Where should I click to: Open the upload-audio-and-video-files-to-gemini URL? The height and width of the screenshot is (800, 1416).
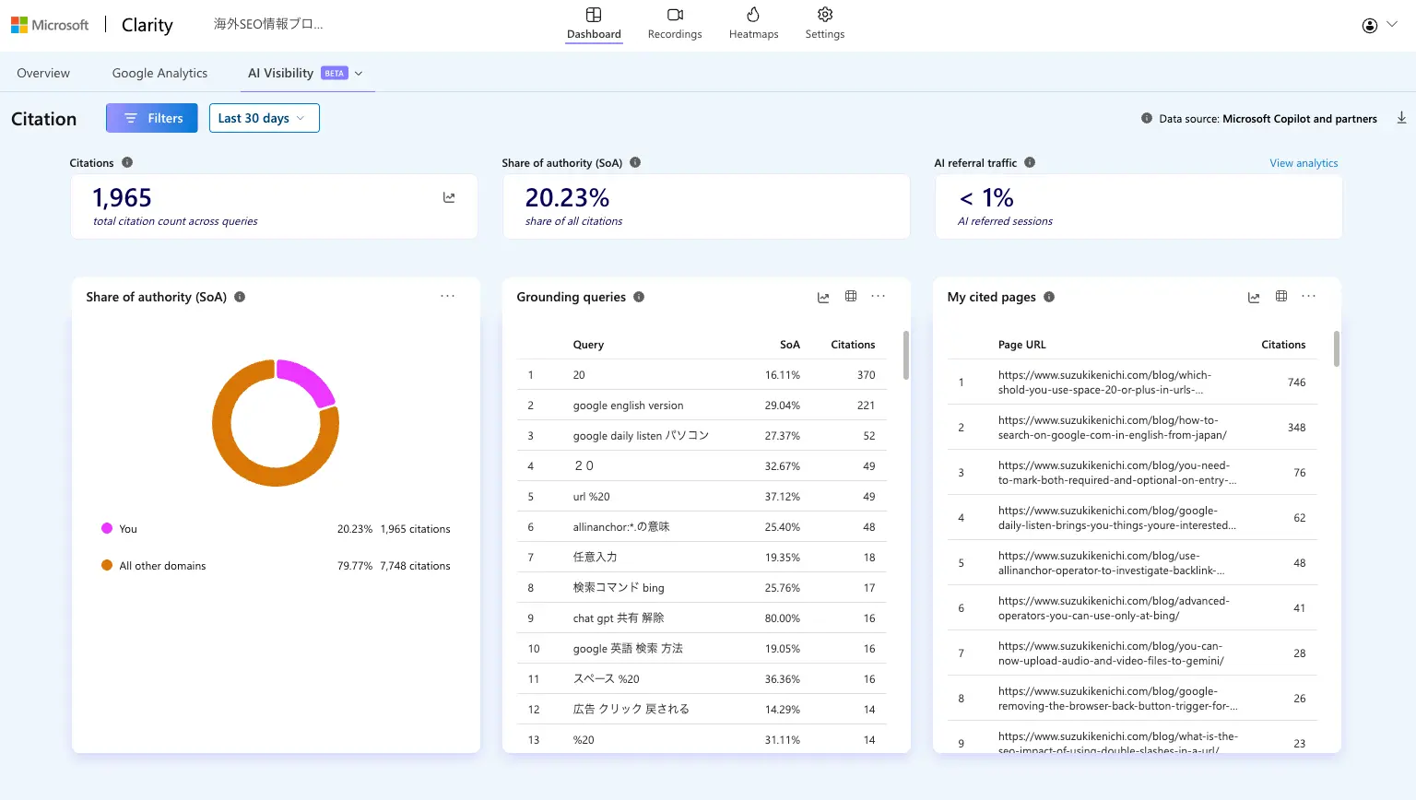[x=1111, y=653]
